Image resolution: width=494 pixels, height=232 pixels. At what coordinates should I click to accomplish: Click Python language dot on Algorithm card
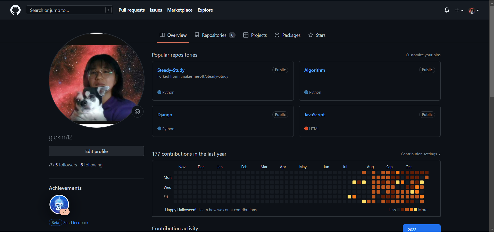(306, 92)
